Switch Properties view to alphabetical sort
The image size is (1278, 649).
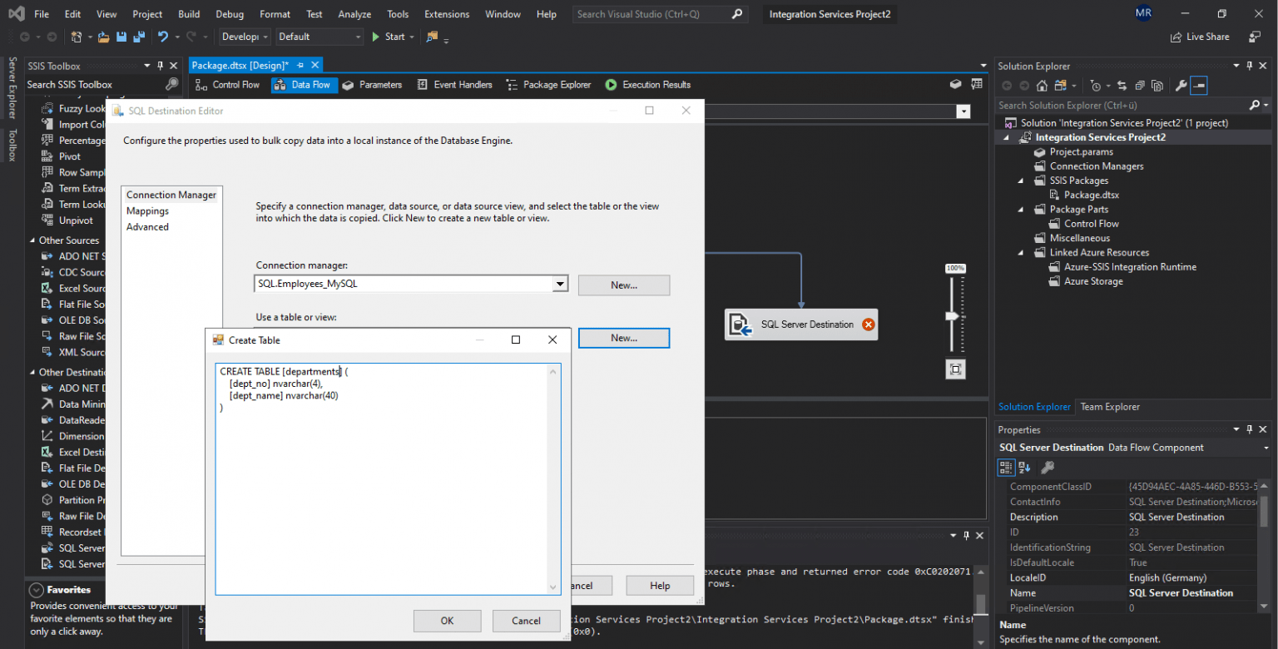[x=1023, y=468]
